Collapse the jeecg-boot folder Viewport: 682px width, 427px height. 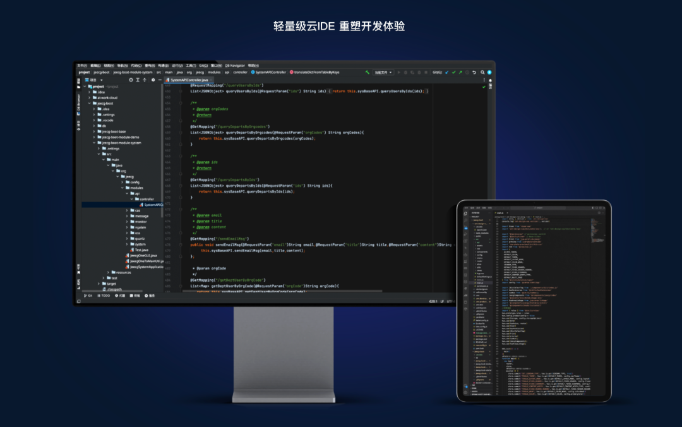point(90,104)
